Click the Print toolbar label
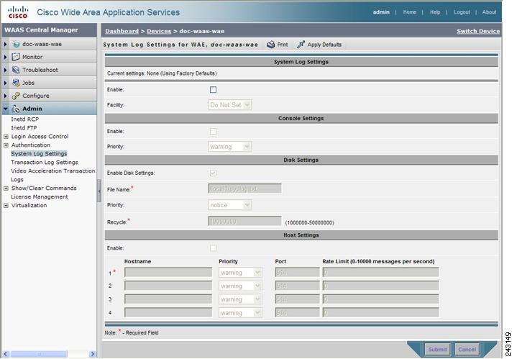Image resolution: width=512 pixels, height=359 pixels. click(283, 45)
